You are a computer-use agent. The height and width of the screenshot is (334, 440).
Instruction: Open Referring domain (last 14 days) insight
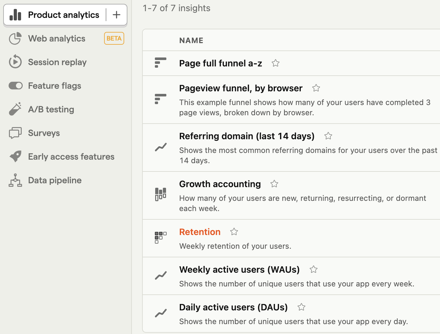[x=247, y=136]
